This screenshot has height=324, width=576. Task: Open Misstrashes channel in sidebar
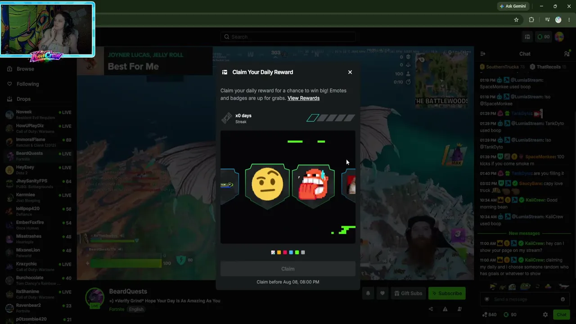click(38, 239)
